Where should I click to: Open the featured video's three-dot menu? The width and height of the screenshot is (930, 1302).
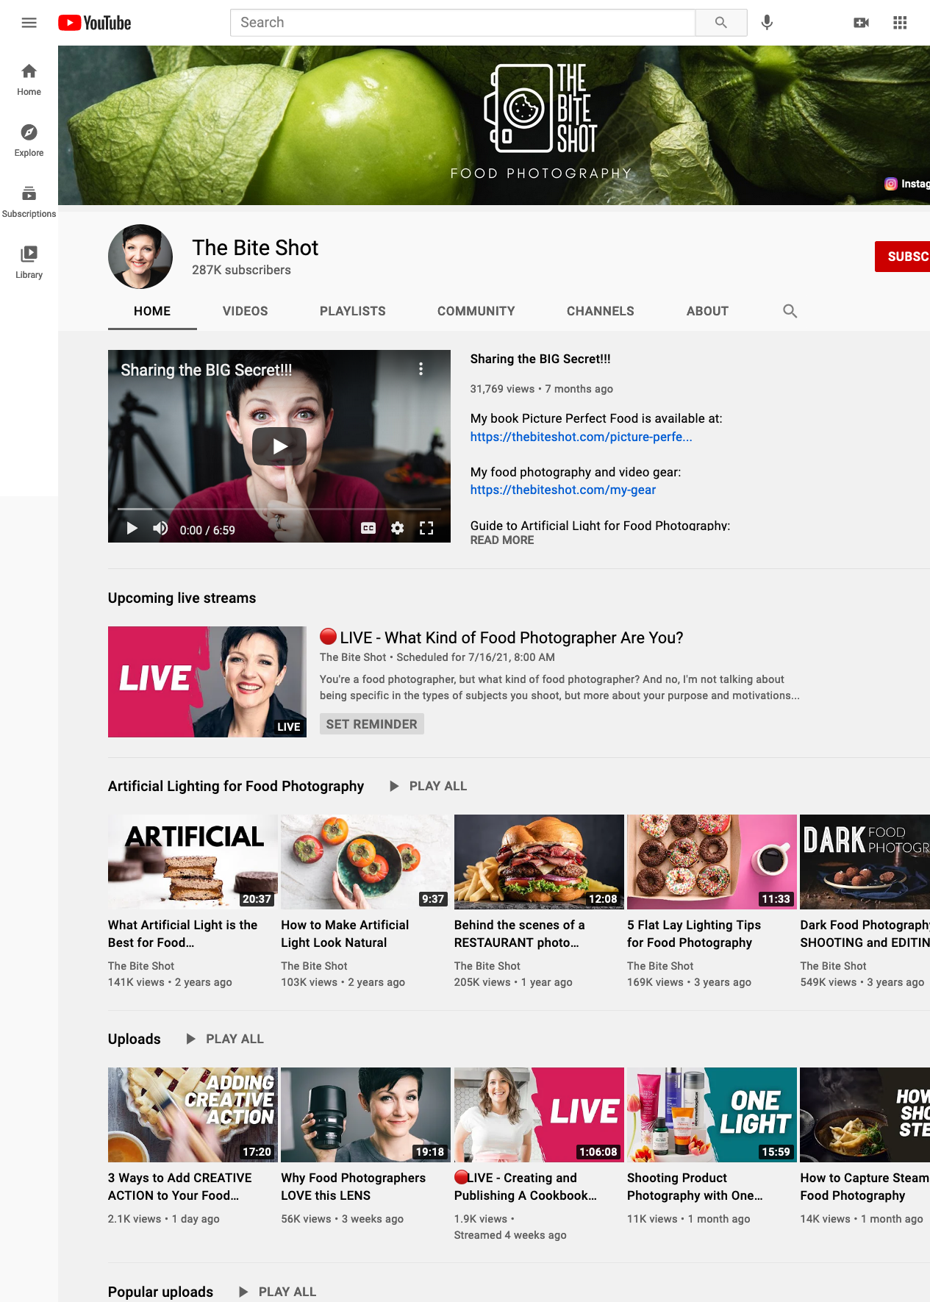421,369
